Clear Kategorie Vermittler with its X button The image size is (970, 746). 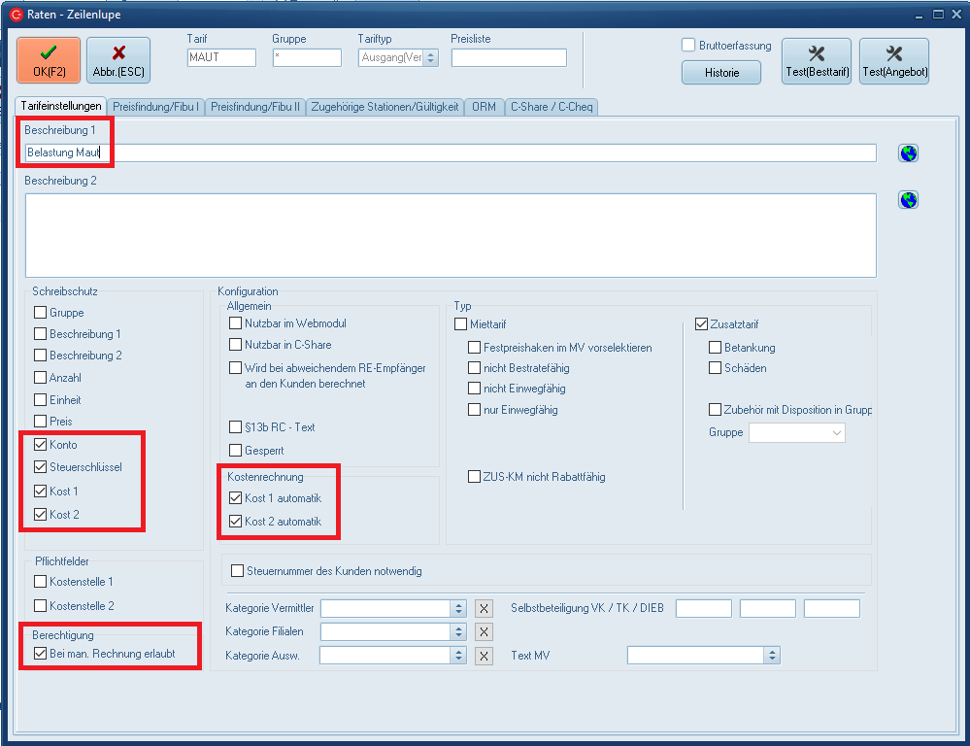pos(484,609)
